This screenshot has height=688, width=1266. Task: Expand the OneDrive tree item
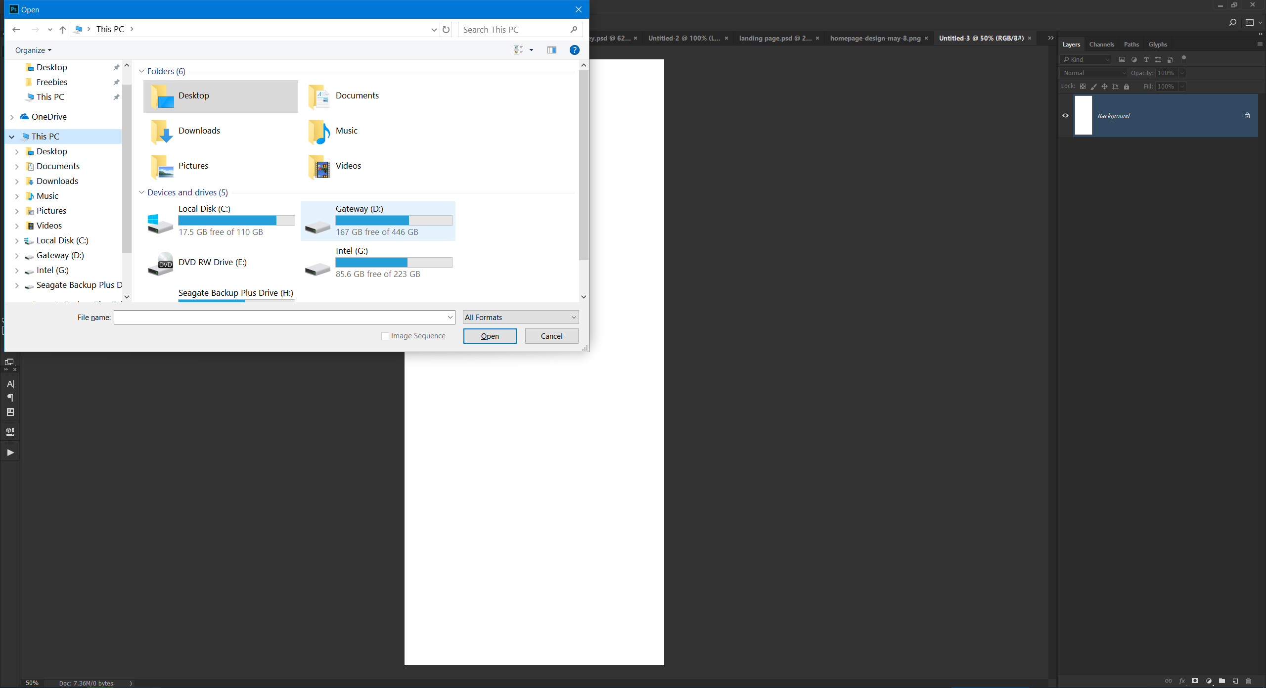point(12,116)
